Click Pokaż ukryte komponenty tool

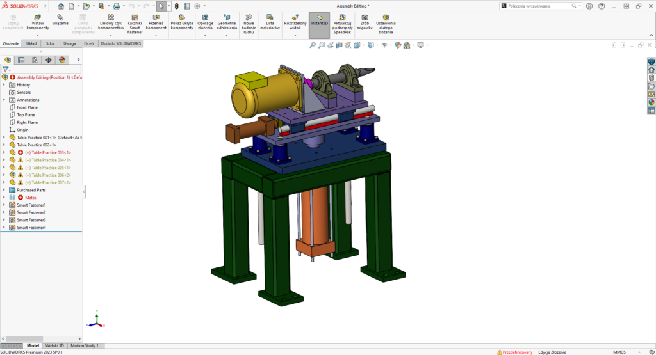[x=181, y=24]
